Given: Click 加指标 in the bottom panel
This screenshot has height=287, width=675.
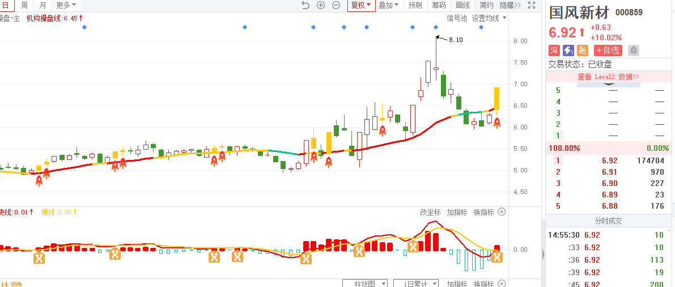Looking at the screenshot, I should [457, 284].
